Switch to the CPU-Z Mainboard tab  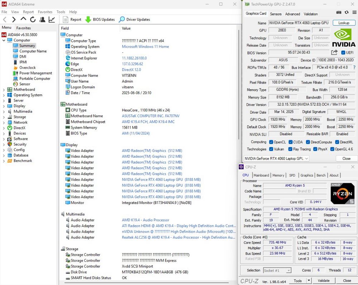(261, 175)
